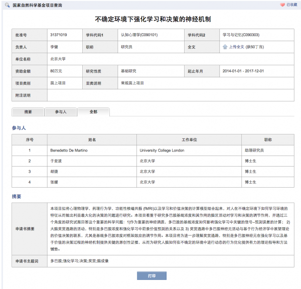Click the 基础研究 research nature value
The height and width of the screenshot is (289, 301).
tap(128, 71)
